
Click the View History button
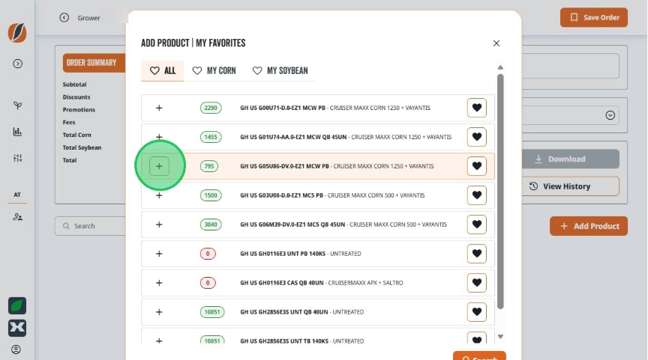(x=570, y=186)
